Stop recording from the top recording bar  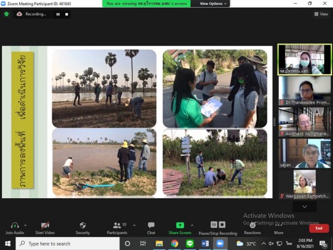coord(67,14)
